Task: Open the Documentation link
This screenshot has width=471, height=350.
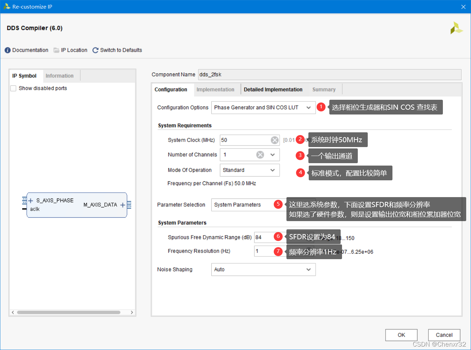Action: pos(30,50)
